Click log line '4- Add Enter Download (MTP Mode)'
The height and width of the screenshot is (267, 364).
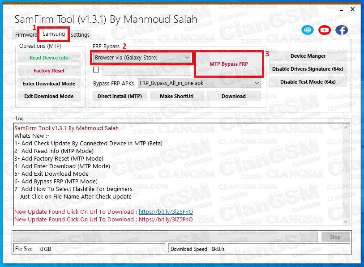[62, 166]
